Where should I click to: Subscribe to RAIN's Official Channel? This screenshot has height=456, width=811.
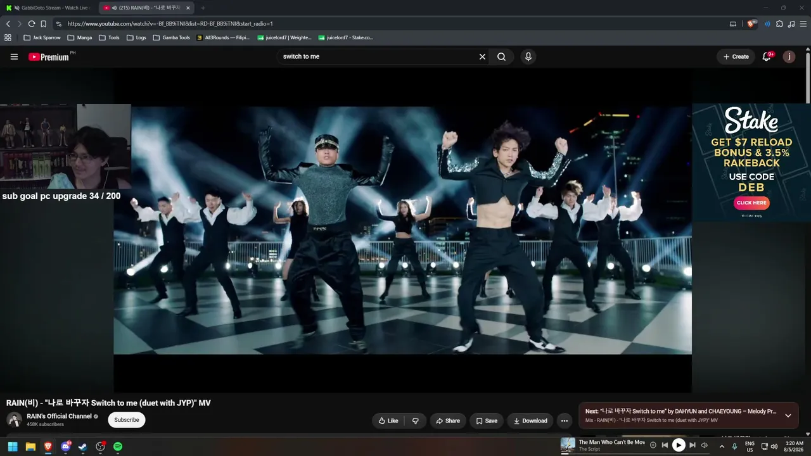pos(127,420)
